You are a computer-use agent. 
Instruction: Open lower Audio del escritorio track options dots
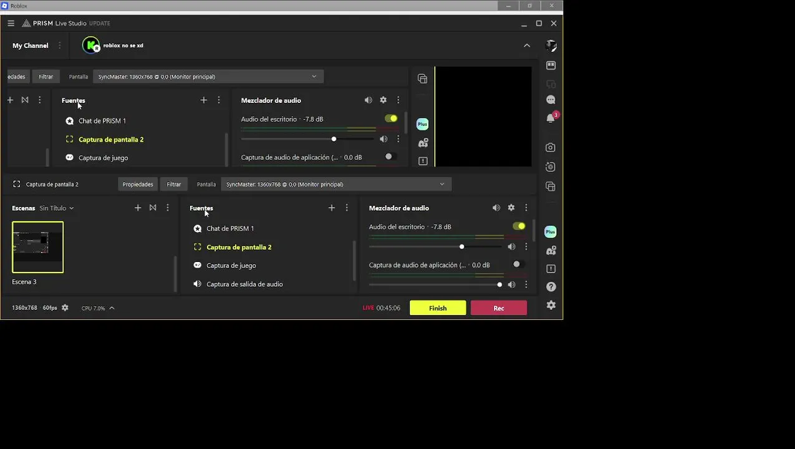[526, 247]
